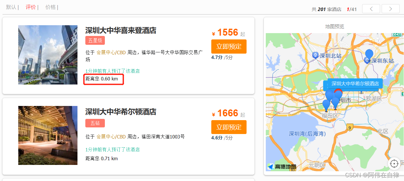Click 深圳湾(后海湾) label on the map

307,134
